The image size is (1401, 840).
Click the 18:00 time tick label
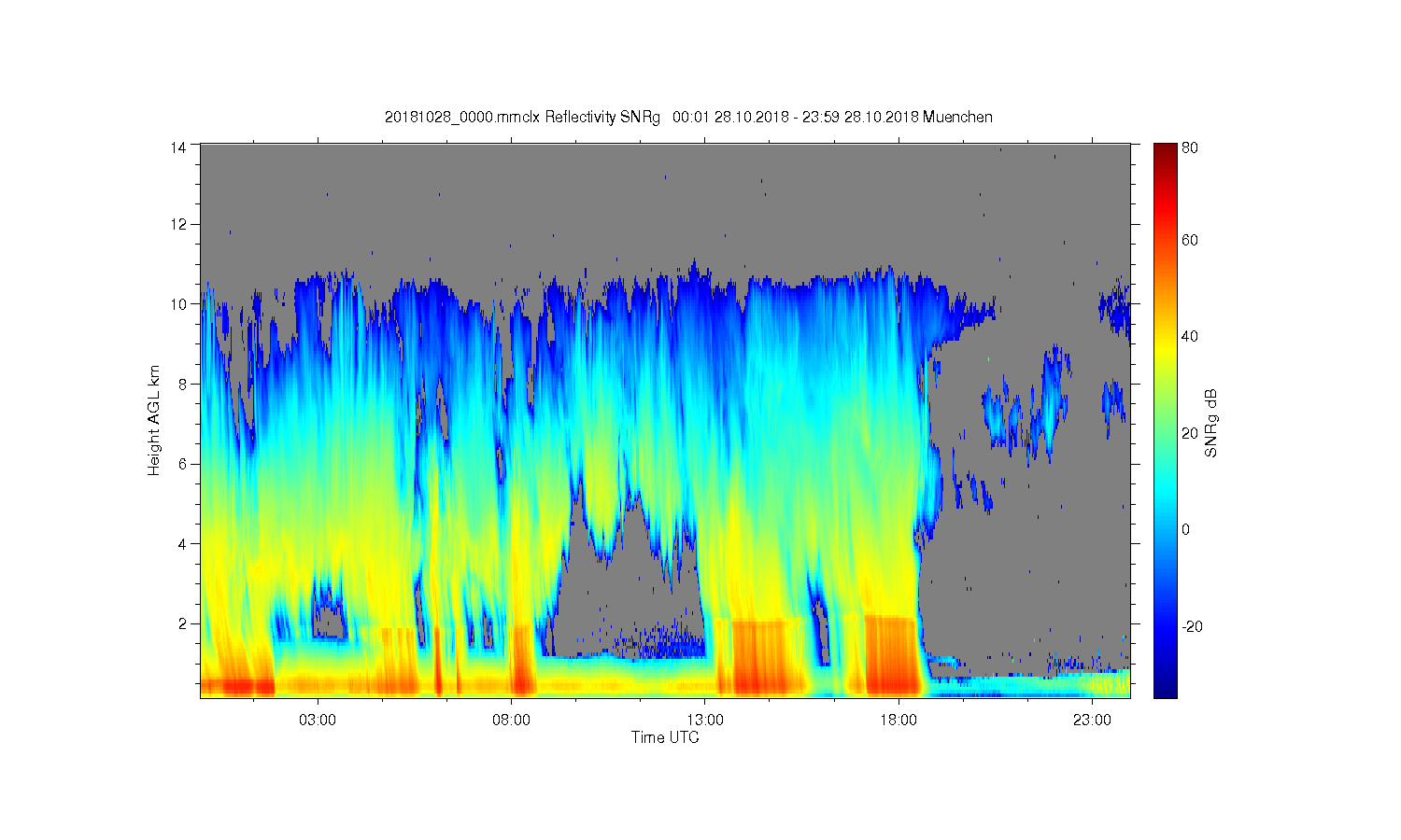point(899,721)
